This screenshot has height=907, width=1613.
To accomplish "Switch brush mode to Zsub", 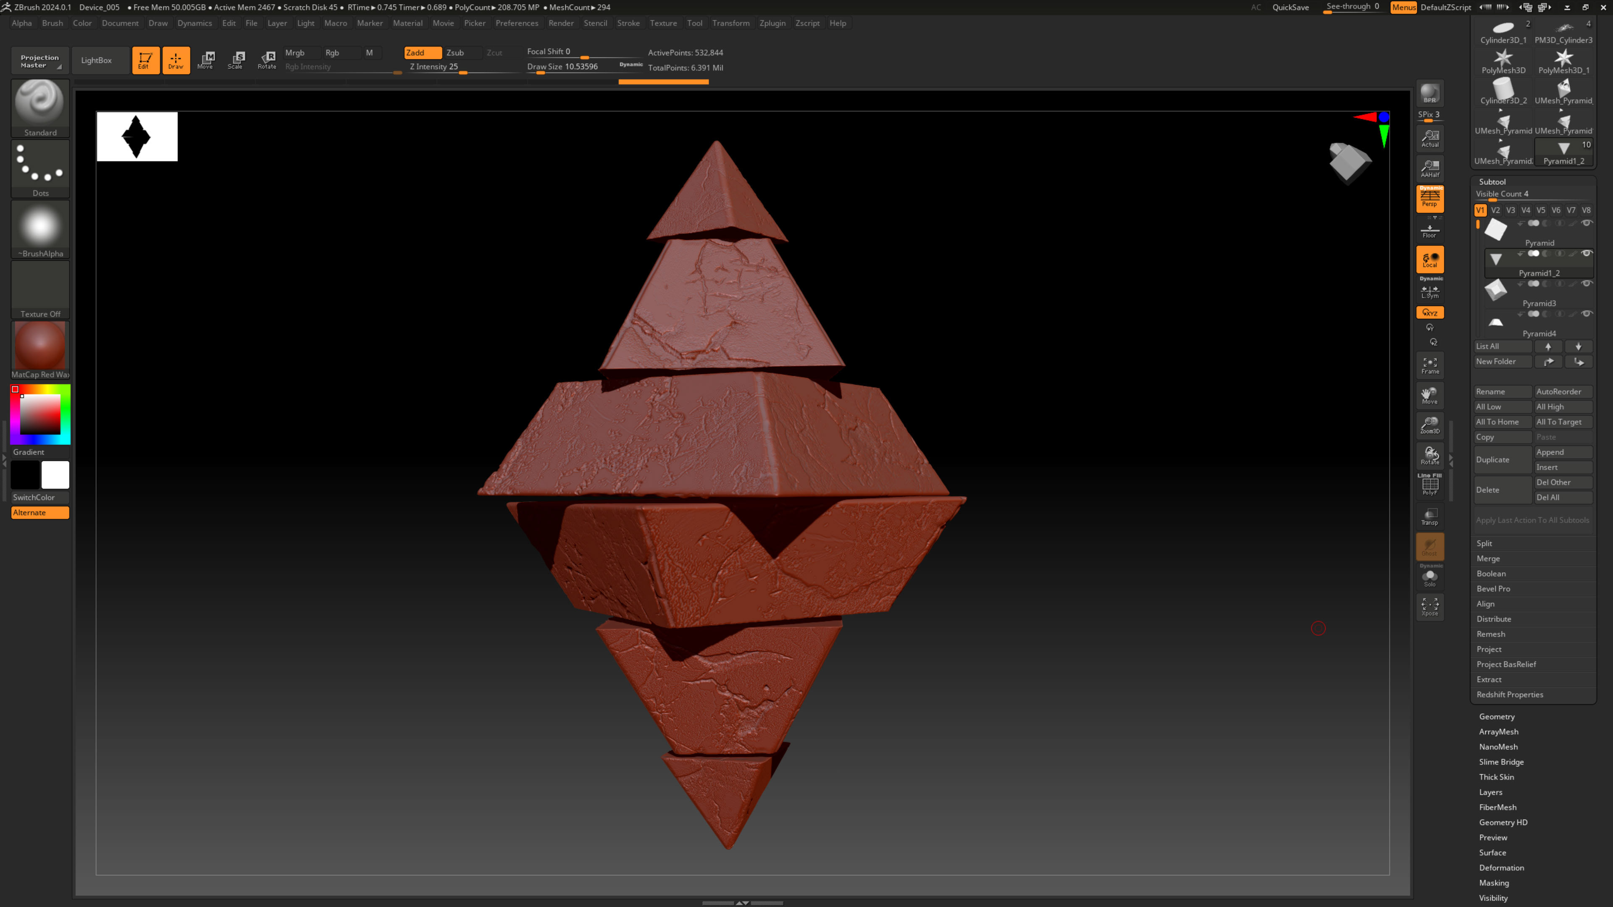I will click(x=455, y=52).
